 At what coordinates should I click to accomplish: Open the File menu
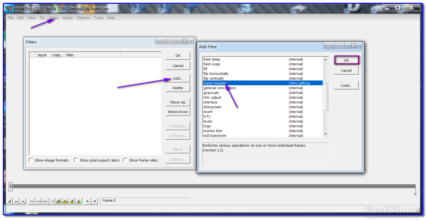click(x=11, y=18)
